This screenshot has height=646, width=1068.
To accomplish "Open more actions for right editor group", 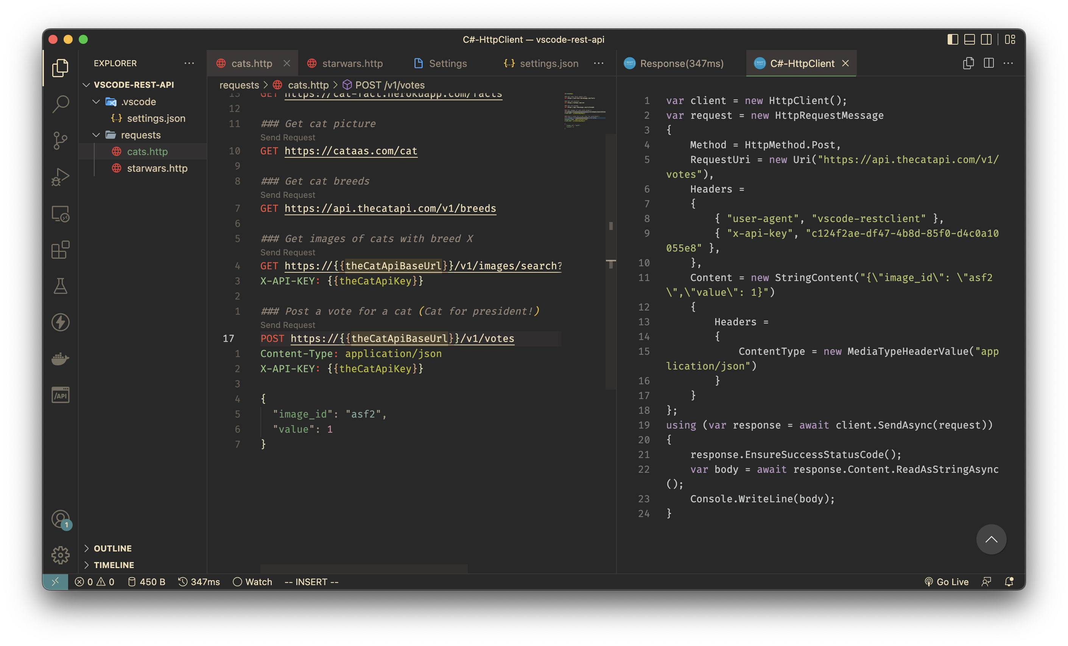I will point(1009,63).
